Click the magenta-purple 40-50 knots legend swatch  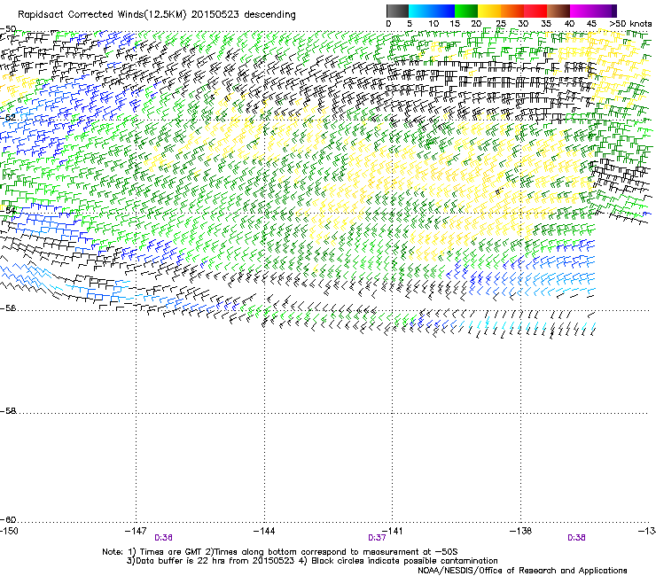coord(593,11)
